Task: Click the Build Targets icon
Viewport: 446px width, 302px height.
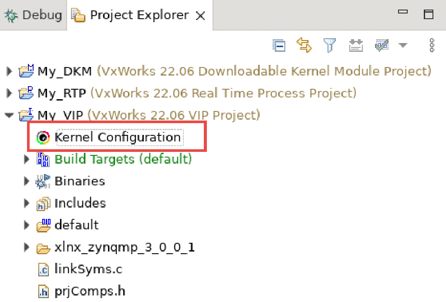Action: pos(43,159)
